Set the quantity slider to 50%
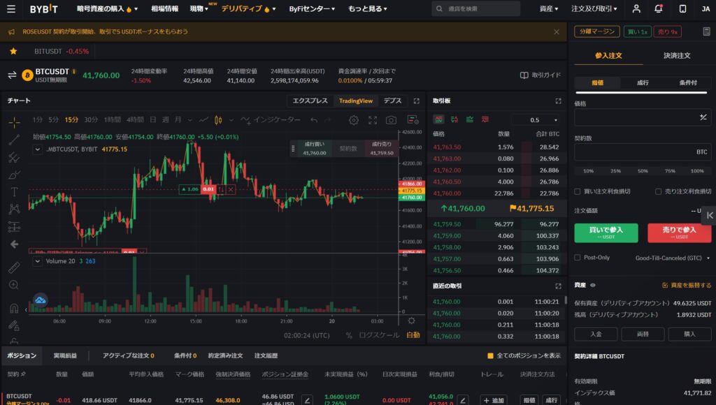This screenshot has width=716, height=405. [643, 171]
